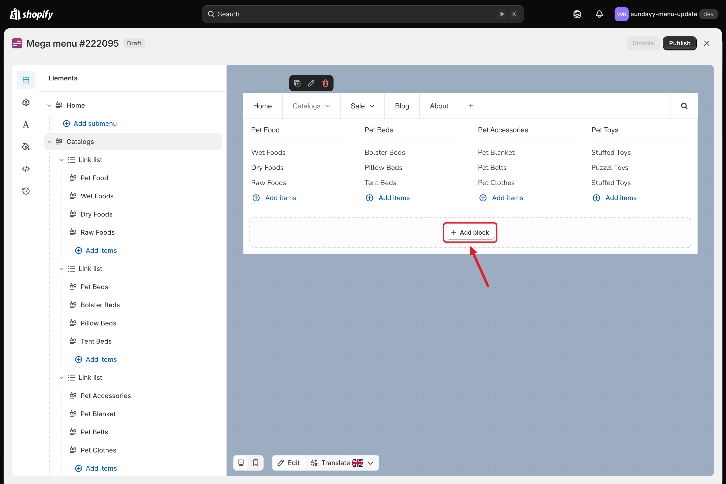This screenshot has width=726, height=484.
Task: Click Add items below Raw Foods in tree
Action: pyautogui.click(x=96, y=251)
